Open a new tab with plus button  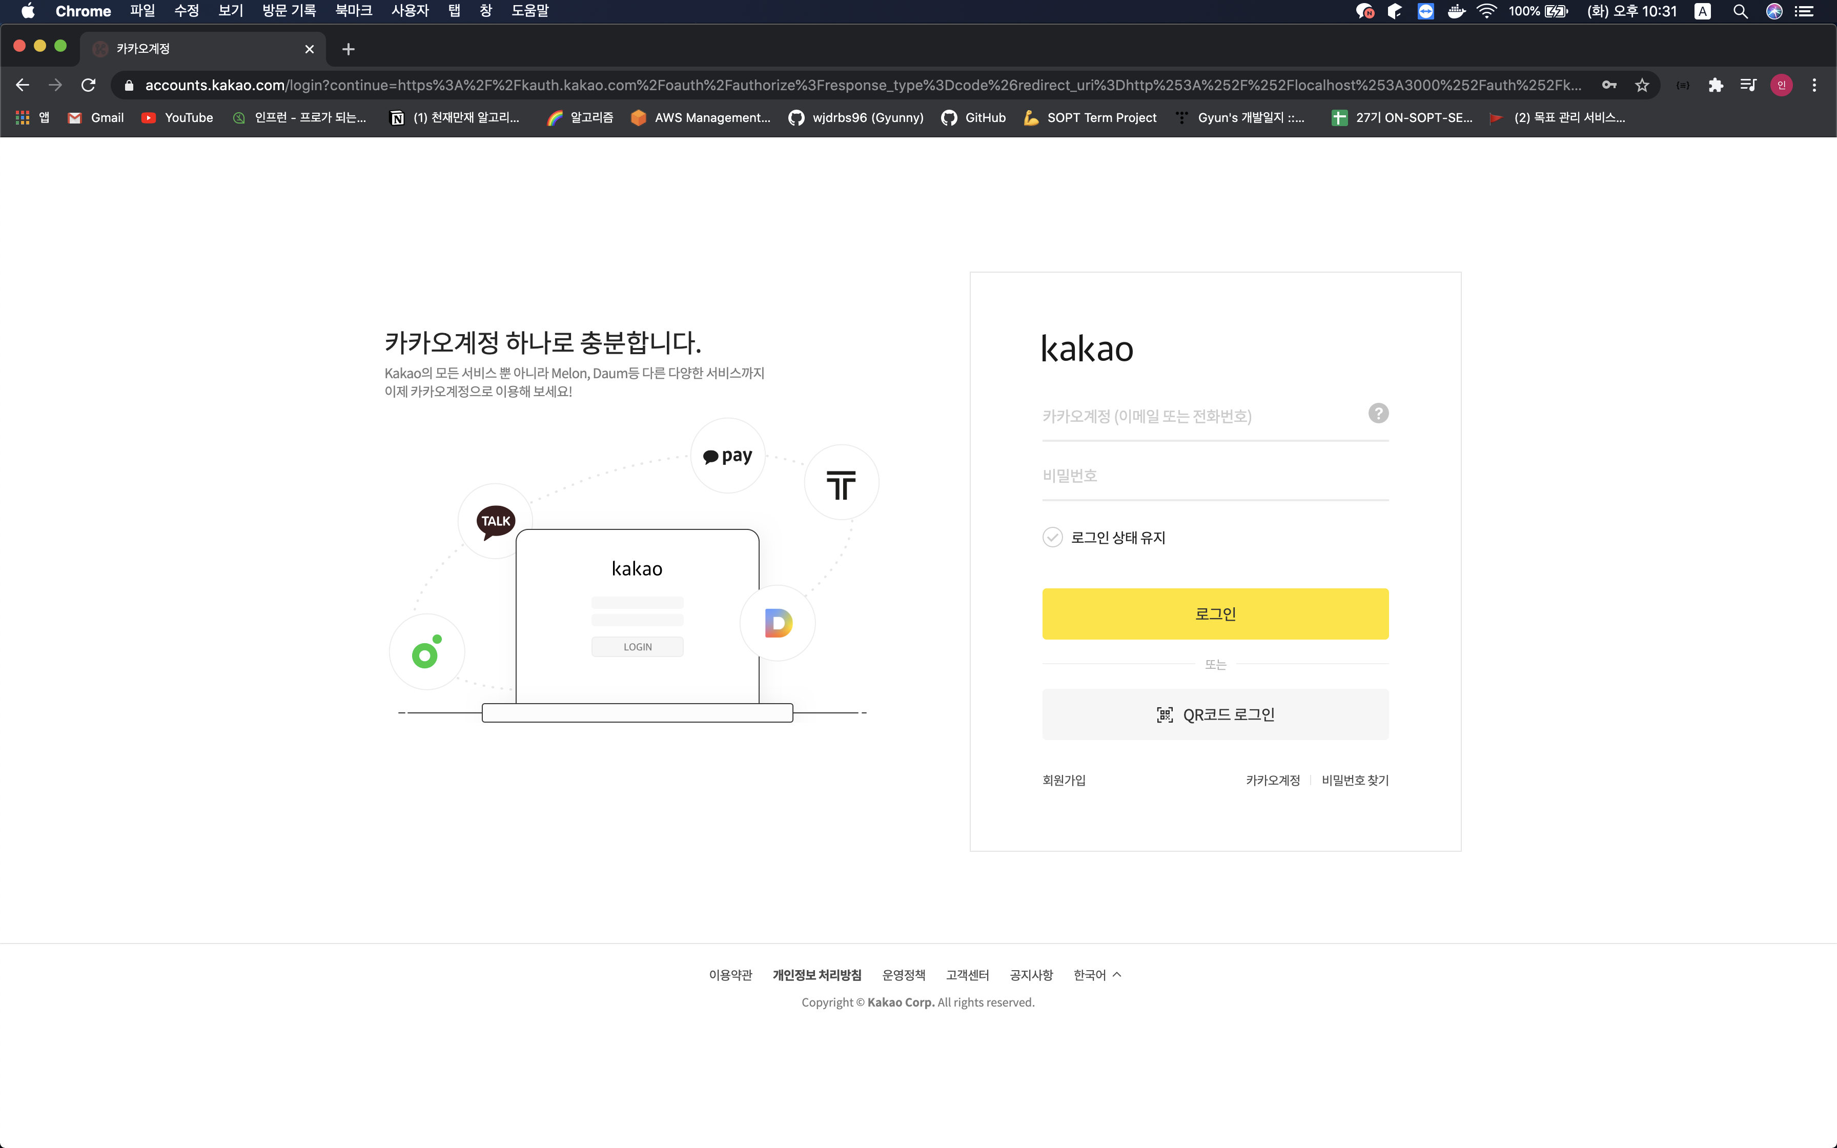tap(349, 49)
